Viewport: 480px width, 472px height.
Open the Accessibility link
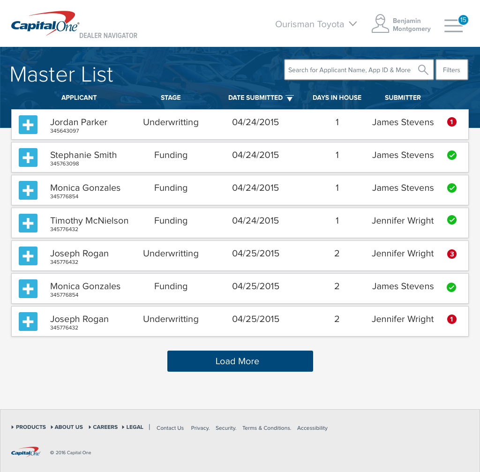[x=312, y=428]
